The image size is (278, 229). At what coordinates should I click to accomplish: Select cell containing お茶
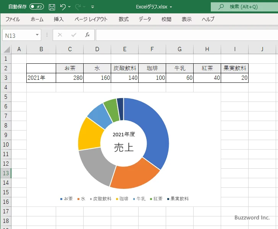coord(69,68)
